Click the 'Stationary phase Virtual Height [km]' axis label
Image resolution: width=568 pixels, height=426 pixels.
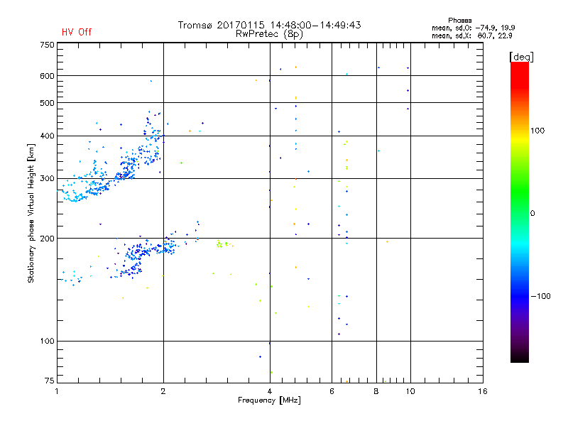pos(31,214)
